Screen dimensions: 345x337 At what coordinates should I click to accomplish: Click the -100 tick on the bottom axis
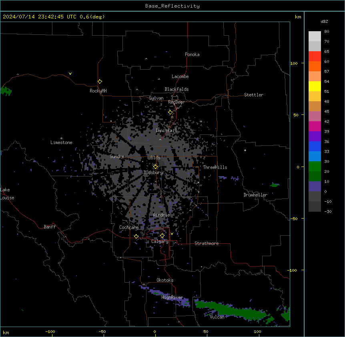point(50,331)
